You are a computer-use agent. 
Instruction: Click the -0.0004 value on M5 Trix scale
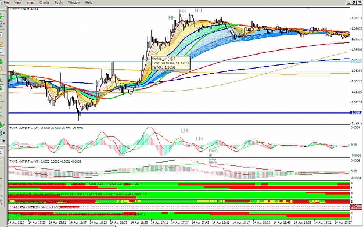pos(355,178)
